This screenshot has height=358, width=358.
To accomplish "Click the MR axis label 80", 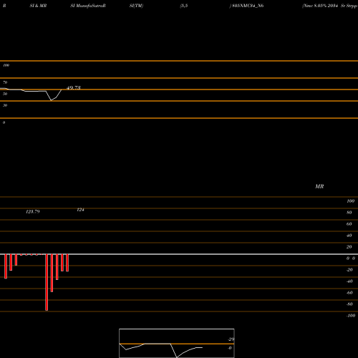I will (x=349, y=213).
